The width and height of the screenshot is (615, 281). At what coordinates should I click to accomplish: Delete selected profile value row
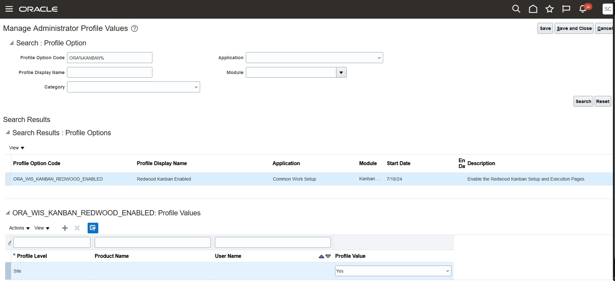point(77,228)
